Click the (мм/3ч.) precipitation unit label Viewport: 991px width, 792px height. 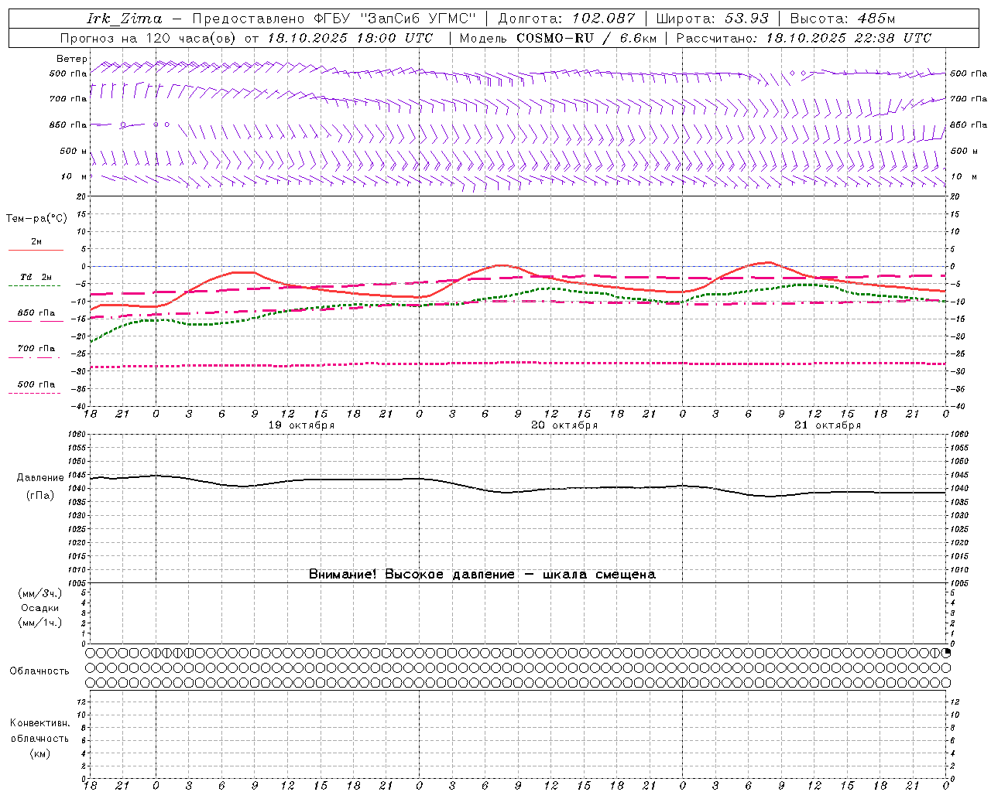(x=40, y=594)
